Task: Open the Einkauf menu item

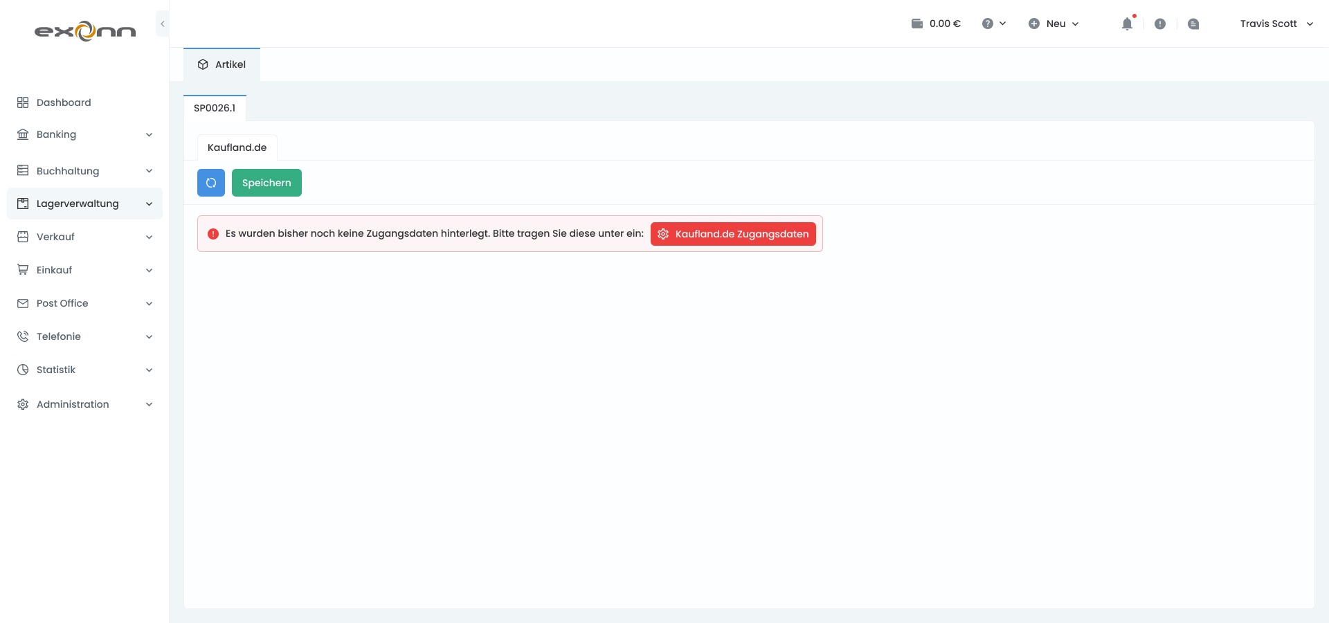Action: 84,270
